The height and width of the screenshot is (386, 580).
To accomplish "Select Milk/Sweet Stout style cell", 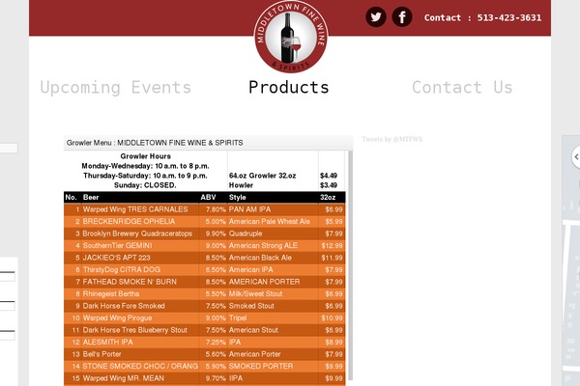I will 255,293.
